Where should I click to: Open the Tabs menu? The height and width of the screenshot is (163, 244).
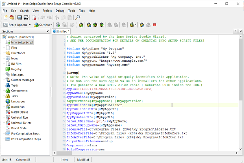pyautogui.click(x=82, y=11)
